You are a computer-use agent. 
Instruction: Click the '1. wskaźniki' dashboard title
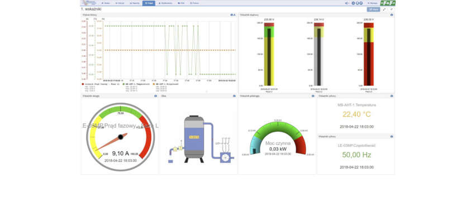tap(91, 9)
